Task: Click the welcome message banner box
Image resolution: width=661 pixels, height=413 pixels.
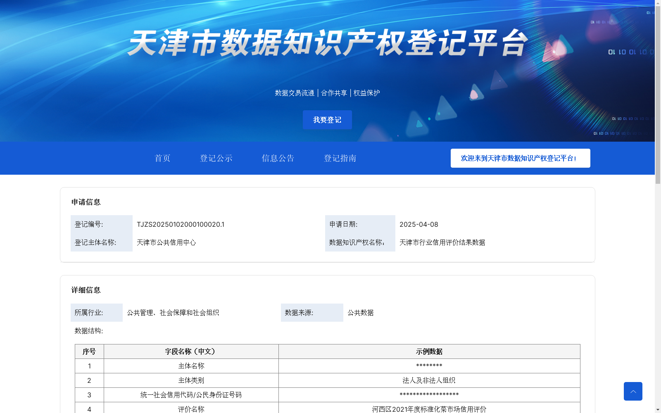Action: (x=520, y=158)
